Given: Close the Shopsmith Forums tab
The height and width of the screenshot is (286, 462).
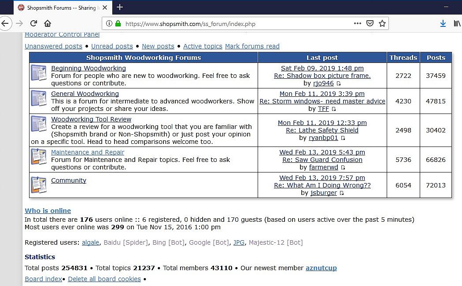Looking at the screenshot, I should click(104, 7).
